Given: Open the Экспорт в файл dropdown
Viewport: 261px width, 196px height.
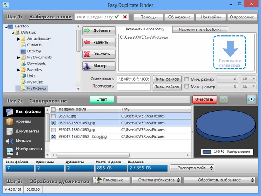Looking at the screenshot, I should tap(192, 167).
